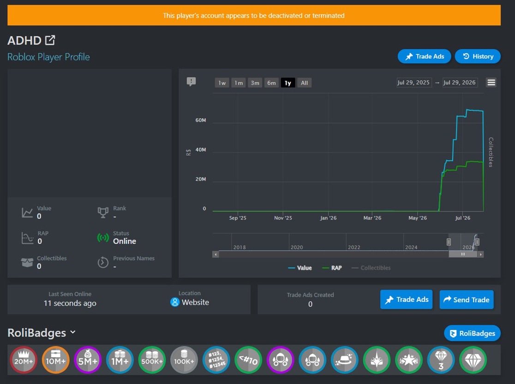The height and width of the screenshot is (384, 515).
Task: Click the end date field Jul 29, 2026
Action: click(x=460, y=83)
